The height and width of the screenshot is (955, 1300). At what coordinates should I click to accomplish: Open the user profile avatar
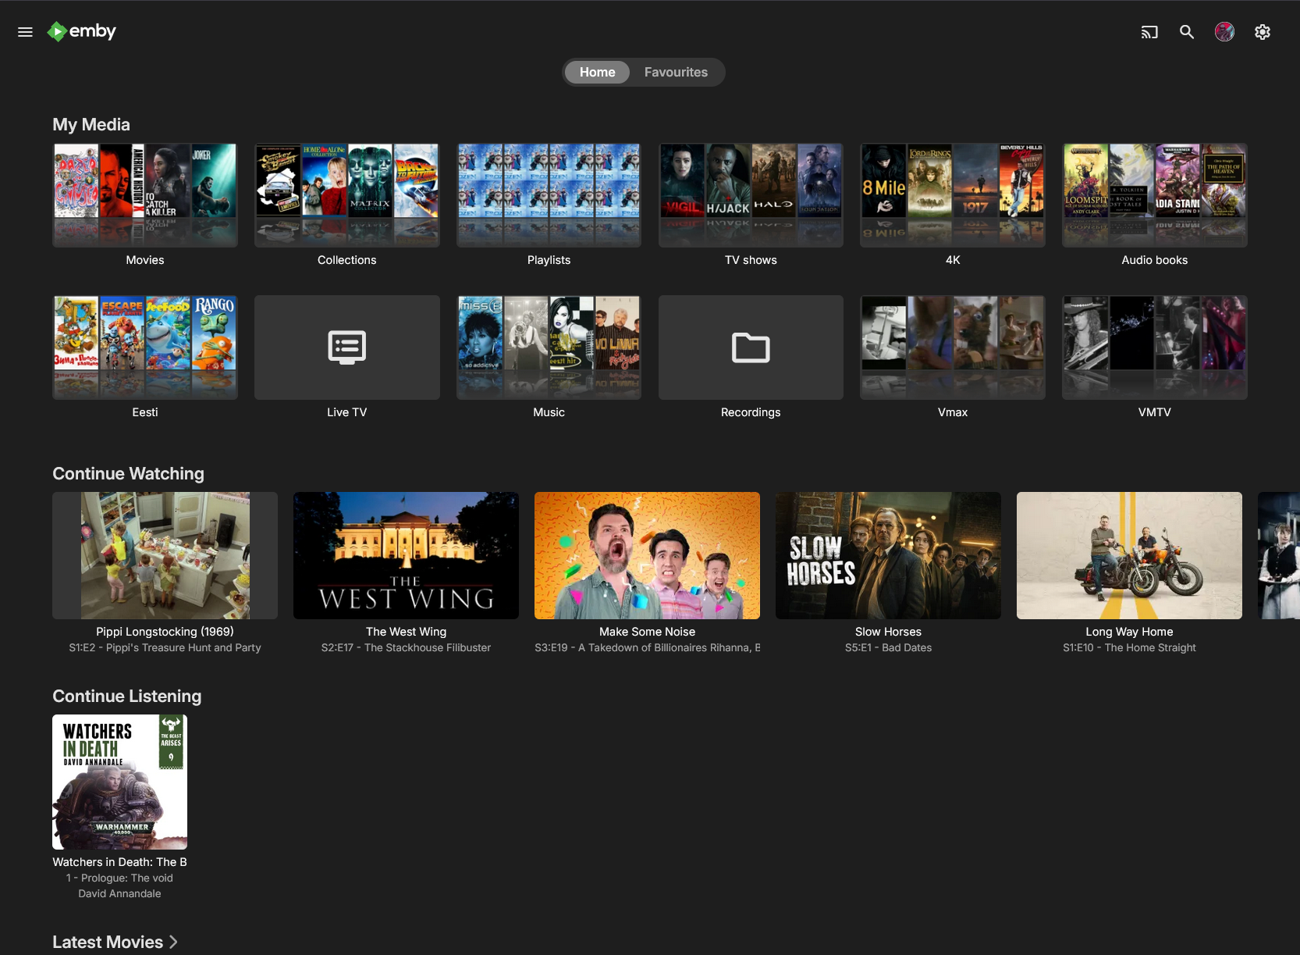(x=1224, y=32)
